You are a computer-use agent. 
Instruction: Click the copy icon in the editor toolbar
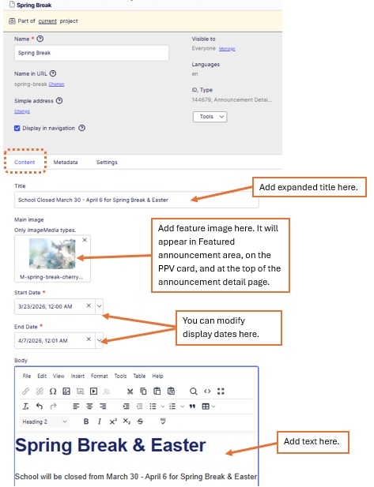143,391
